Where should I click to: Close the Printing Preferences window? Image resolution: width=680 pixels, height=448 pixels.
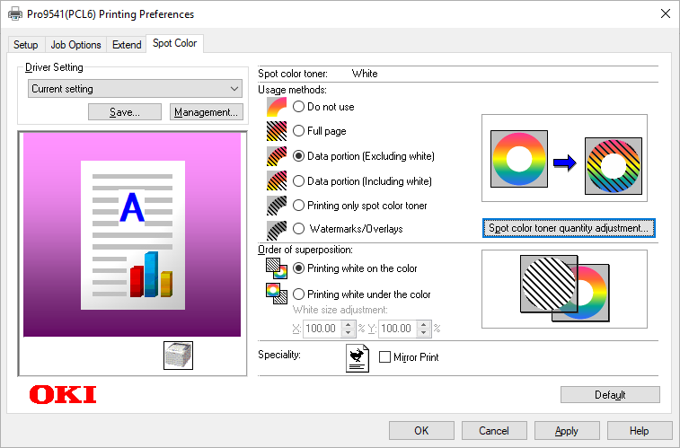(x=666, y=13)
